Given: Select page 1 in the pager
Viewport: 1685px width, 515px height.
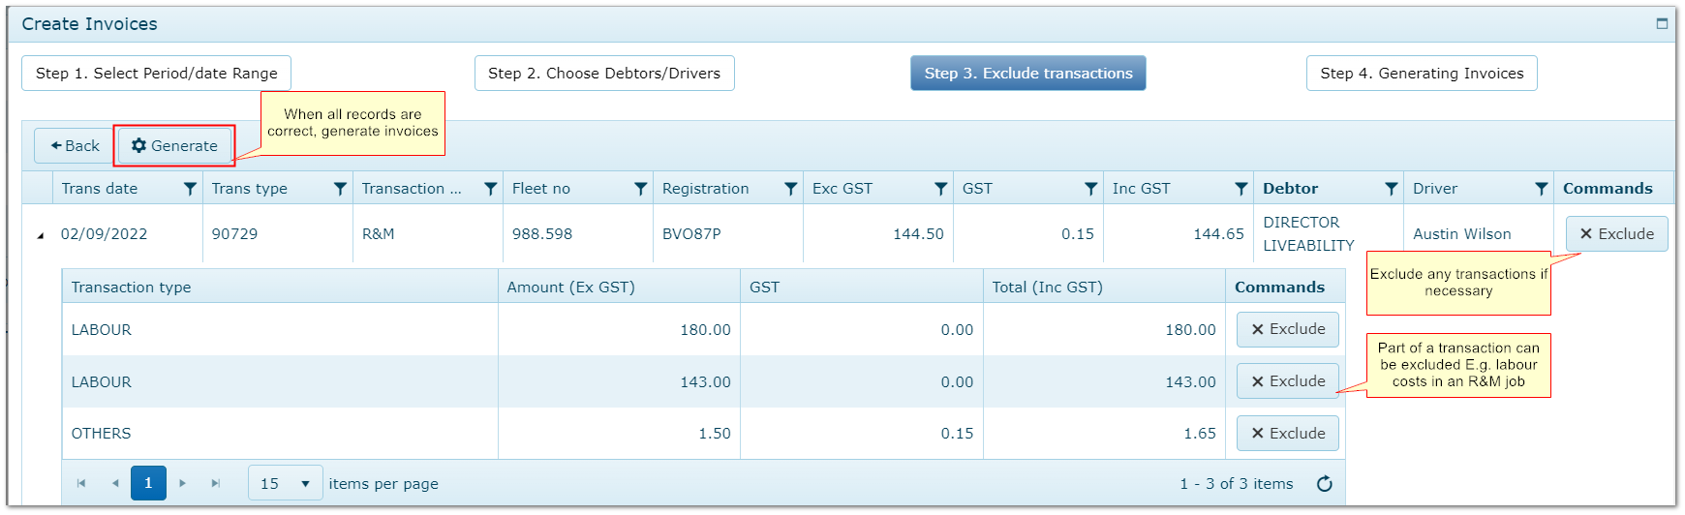Looking at the screenshot, I should point(148,483).
